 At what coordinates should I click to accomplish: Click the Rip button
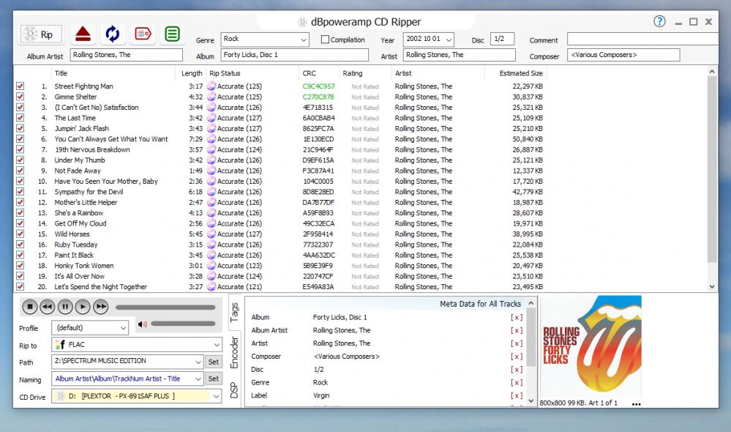[x=40, y=34]
